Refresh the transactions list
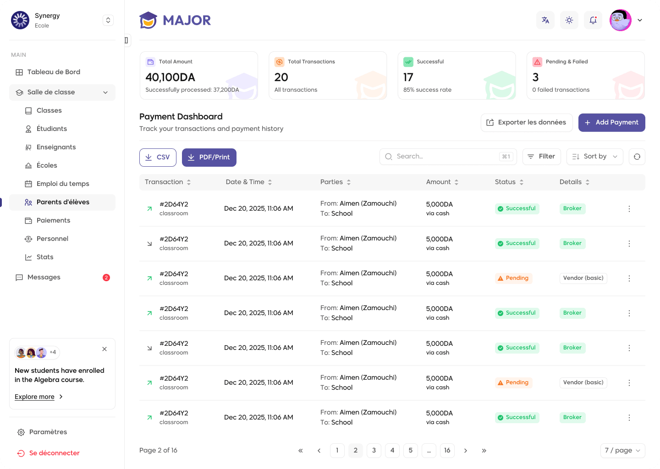This screenshot has width=660, height=469. (637, 156)
